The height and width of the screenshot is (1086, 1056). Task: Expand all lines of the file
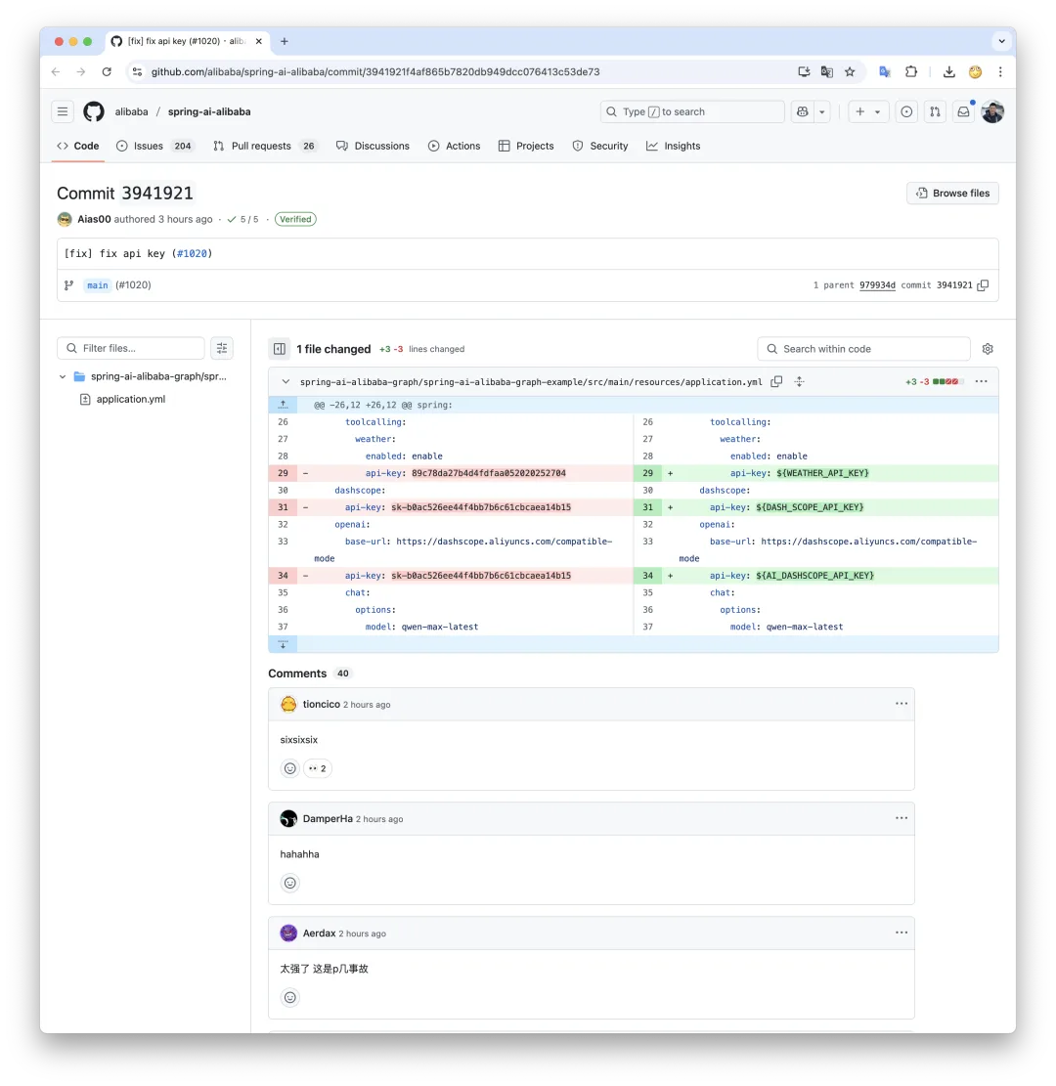pyautogui.click(x=799, y=381)
